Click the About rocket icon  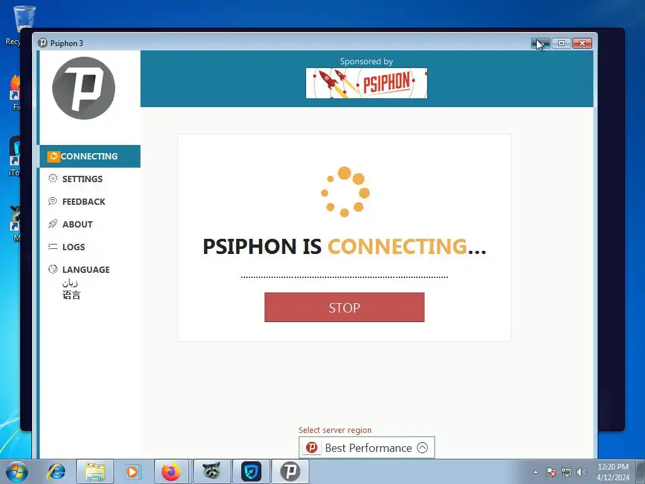53,224
